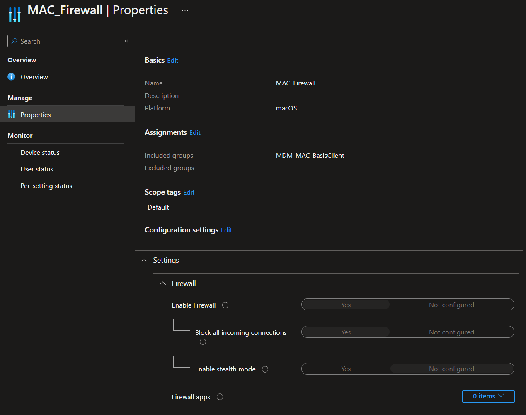Image resolution: width=526 pixels, height=415 pixels.
Task: Click the Properties sliders icon in sidebar
Action: pos(11,115)
